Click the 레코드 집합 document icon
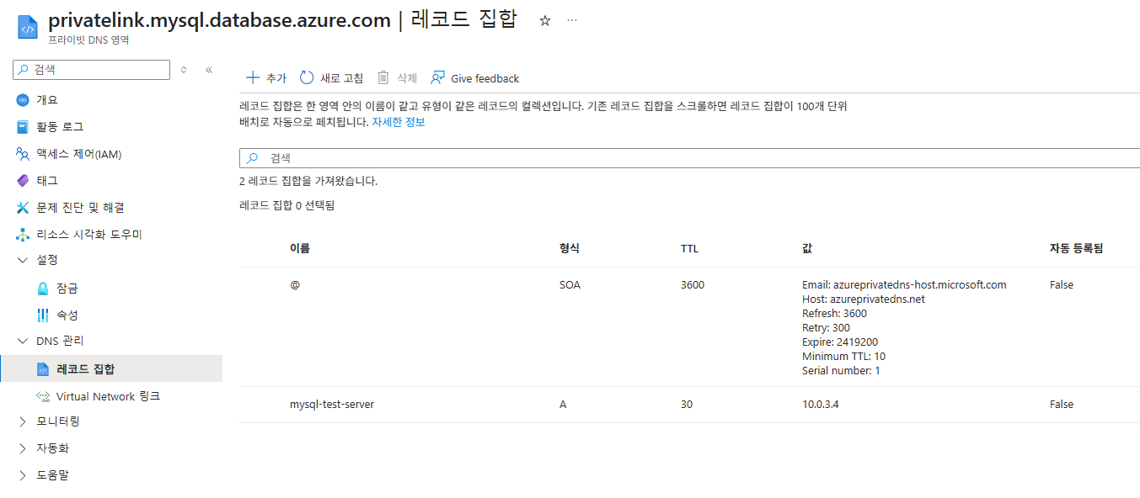Screen dimensions: 1140x498 (x=43, y=369)
